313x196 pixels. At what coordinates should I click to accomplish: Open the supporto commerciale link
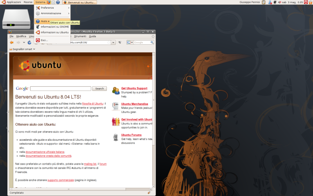tap(61, 180)
